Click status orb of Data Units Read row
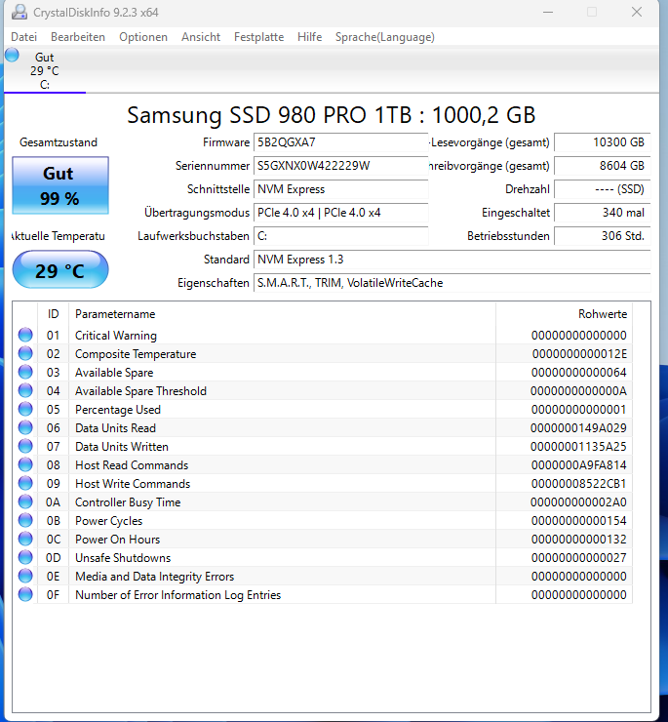The image size is (668, 722). (25, 427)
